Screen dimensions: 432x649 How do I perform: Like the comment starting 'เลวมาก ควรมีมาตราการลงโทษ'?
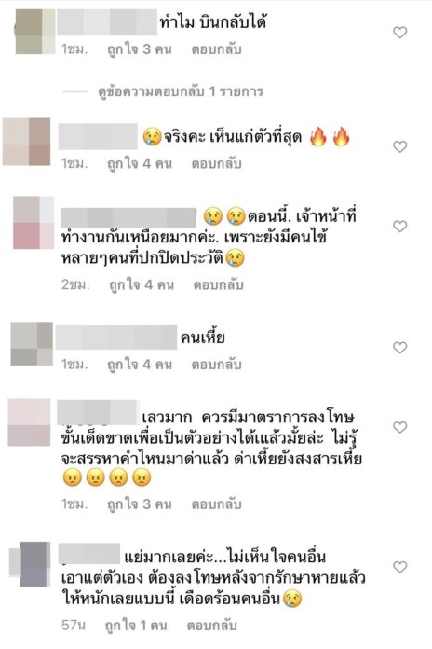(399, 427)
